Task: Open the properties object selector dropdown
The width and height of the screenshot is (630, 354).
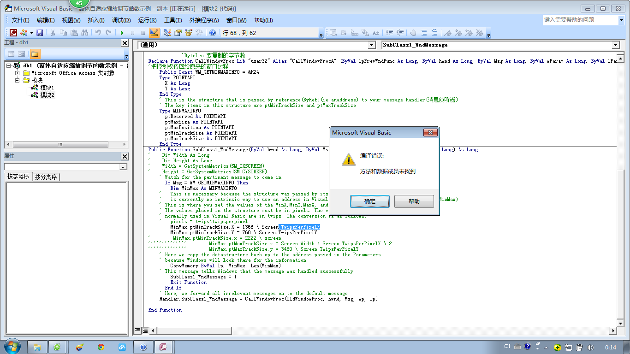Action: pyautogui.click(x=123, y=167)
